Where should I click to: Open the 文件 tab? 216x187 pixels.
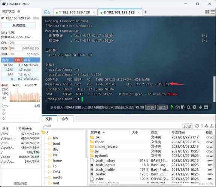click(x=49, y=119)
